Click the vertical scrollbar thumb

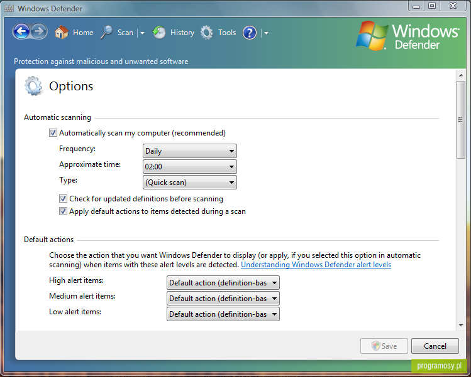(460, 120)
